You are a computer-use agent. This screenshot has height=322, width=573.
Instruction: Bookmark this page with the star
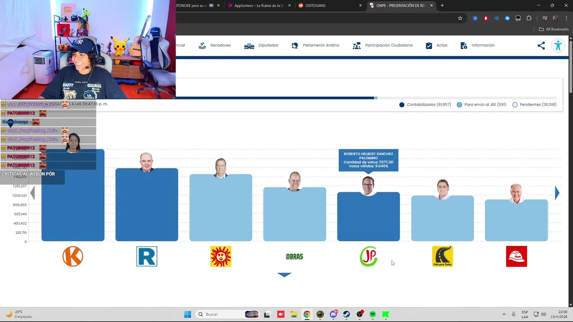pos(460,18)
